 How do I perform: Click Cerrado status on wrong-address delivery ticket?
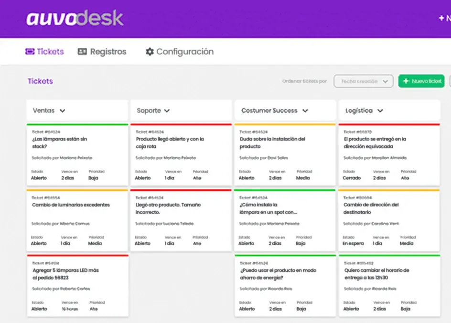[352, 178]
